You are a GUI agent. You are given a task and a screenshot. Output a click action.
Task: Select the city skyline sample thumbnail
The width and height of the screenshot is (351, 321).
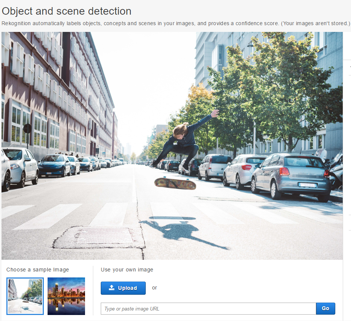pyautogui.click(x=66, y=296)
